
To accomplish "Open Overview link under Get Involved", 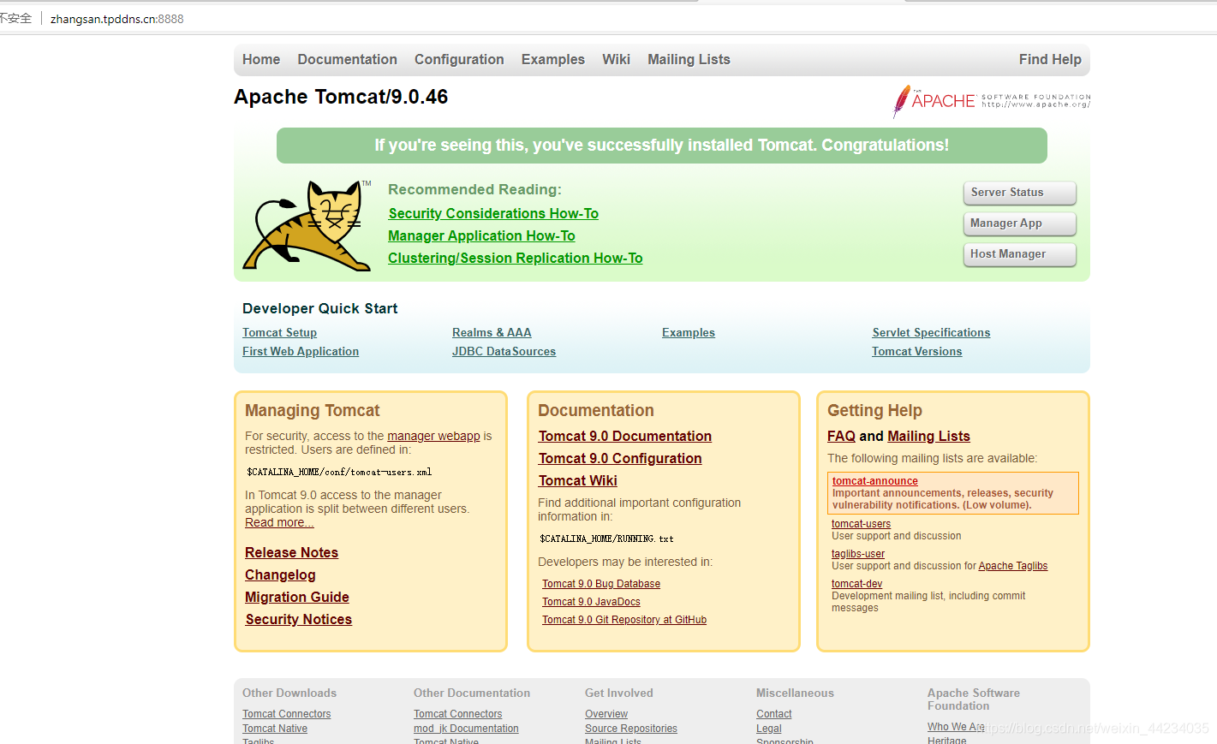I will click(606, 714).
